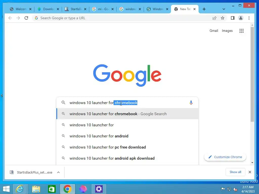Bookmark this tab with the star icon
The height and width of the screenshot is (194, 259).
(x=223, y=18)
